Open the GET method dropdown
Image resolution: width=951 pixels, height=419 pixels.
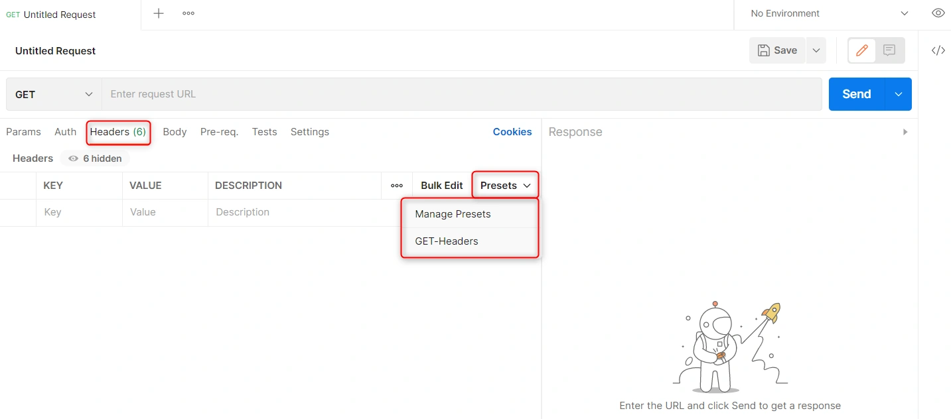click(54, 94)
